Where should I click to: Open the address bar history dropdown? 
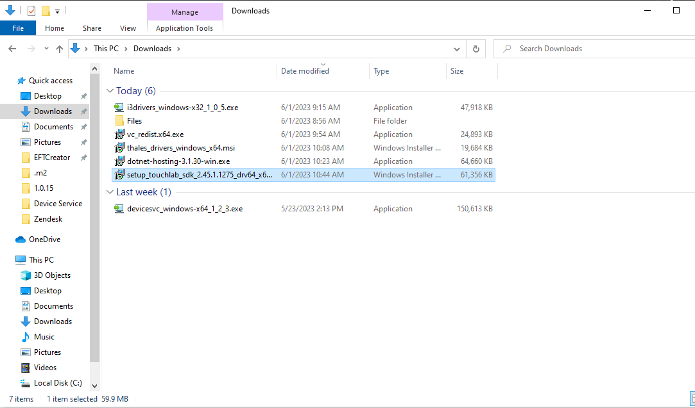click(x=456, y=49)
